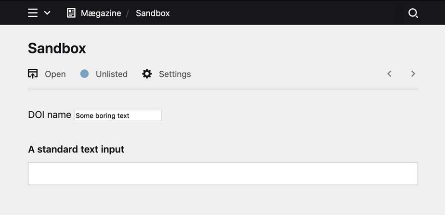Toggle the Unlisted visibility label

point(111,74)
